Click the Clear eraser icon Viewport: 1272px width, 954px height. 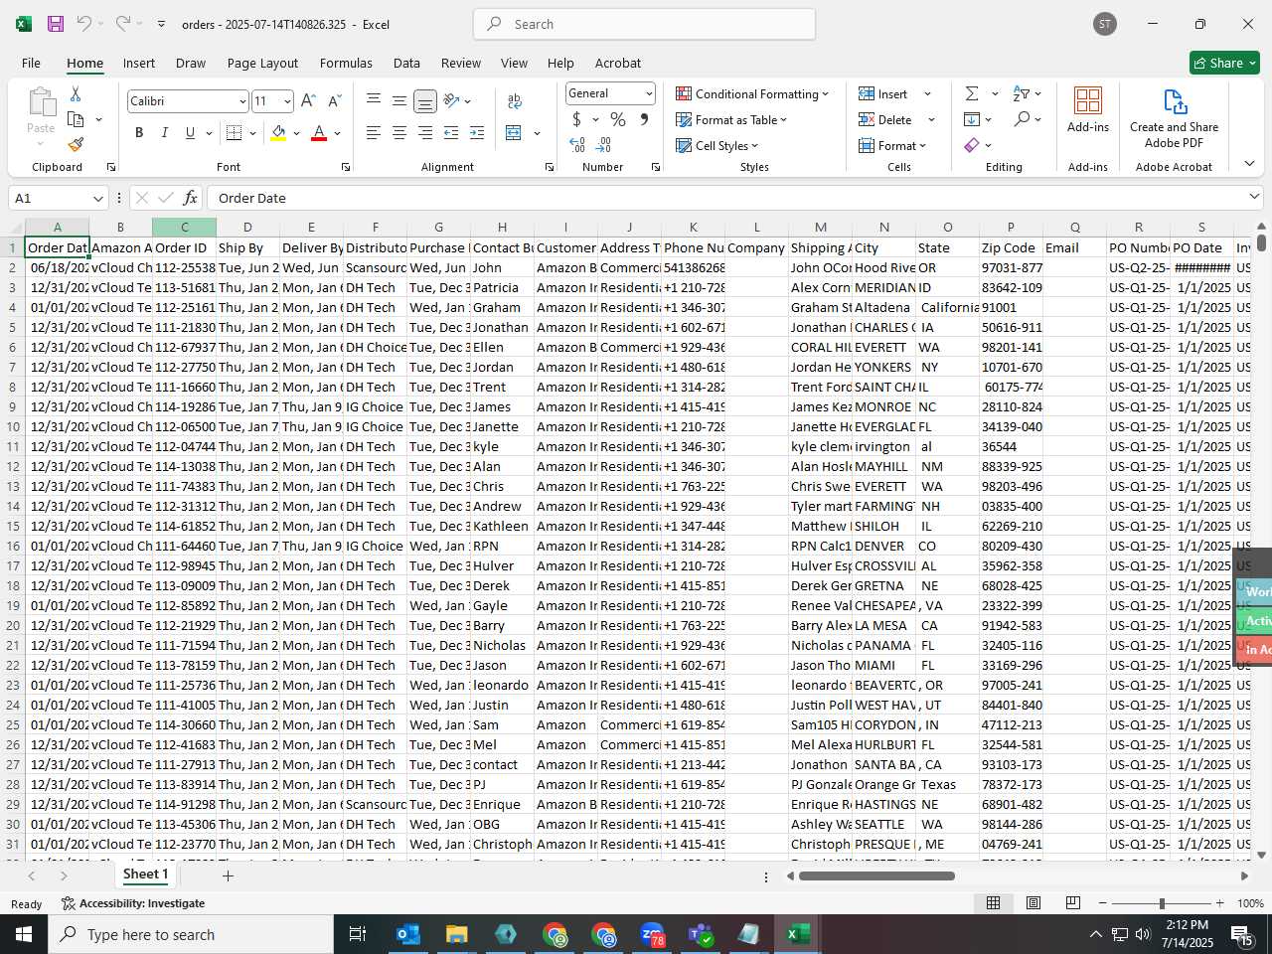point(972,145)
